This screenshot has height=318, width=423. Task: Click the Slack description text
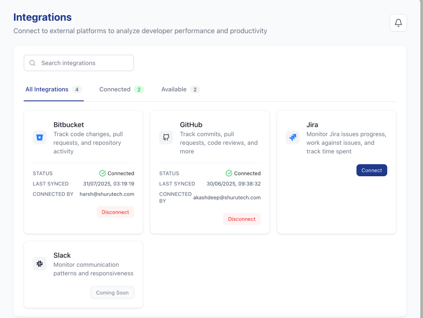tap(93, 269)
